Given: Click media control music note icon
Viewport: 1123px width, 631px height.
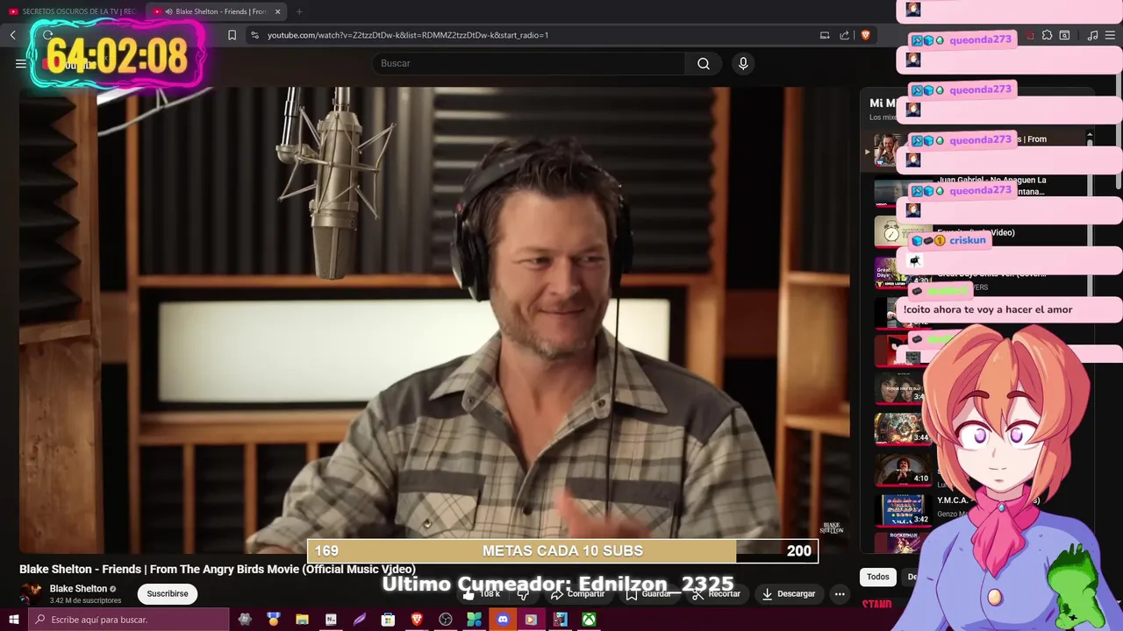Looking at the screenshot, I should [x=1092, y=35].
